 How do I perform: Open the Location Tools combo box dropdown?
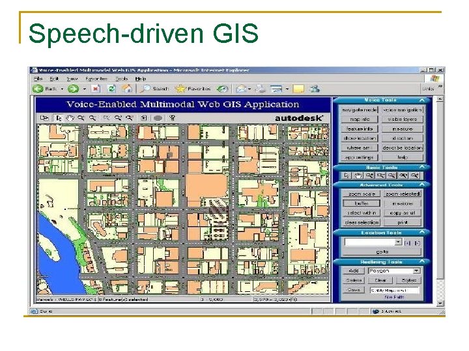(x=398, y=242)
